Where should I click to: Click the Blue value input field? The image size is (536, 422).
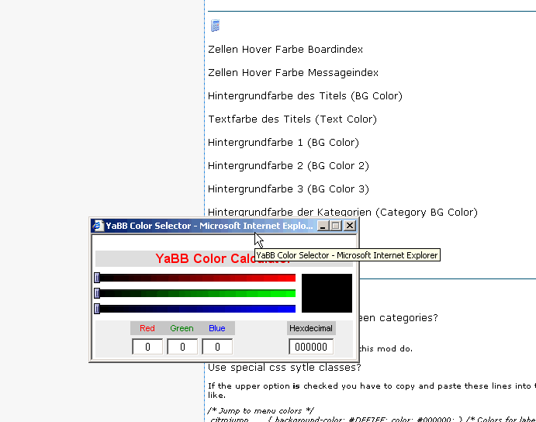(x=217, y=347)
